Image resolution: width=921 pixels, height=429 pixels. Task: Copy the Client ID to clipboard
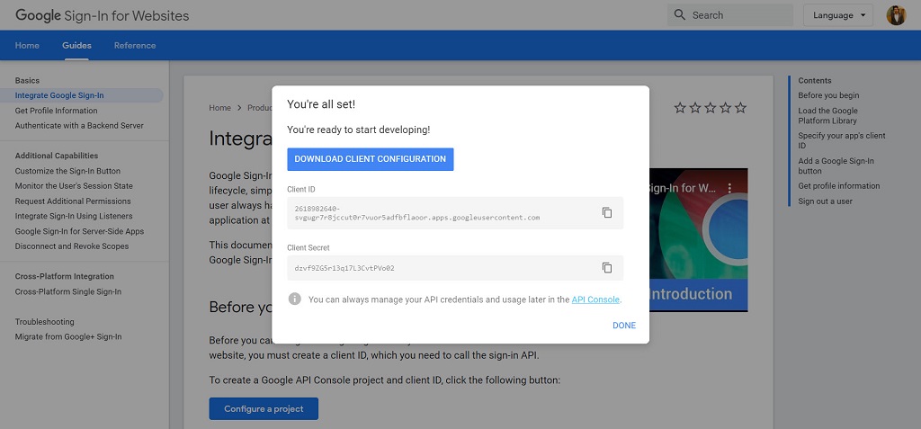coord(607,212)
